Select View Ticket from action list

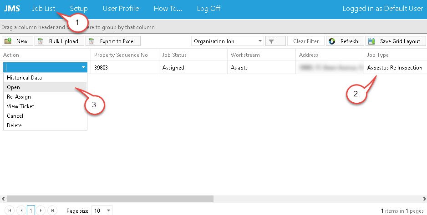pyautogui.click(x=45, y=106)
